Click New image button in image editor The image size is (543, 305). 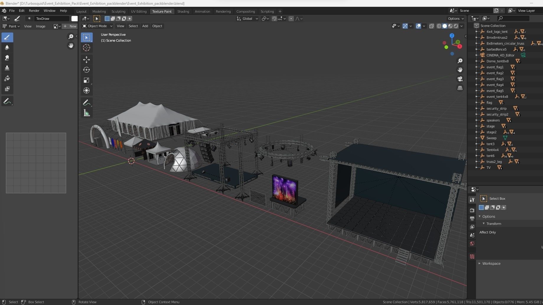click(70, 26)
